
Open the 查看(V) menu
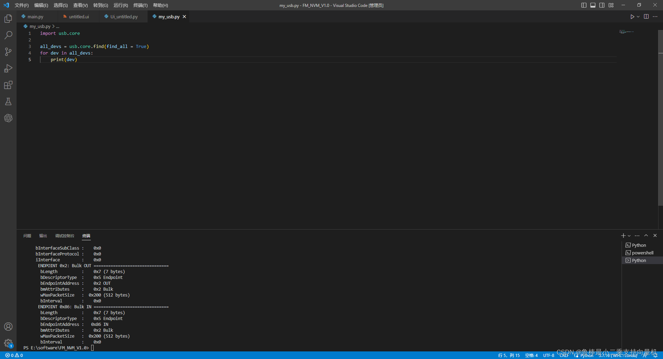click(x=80, y=5)
